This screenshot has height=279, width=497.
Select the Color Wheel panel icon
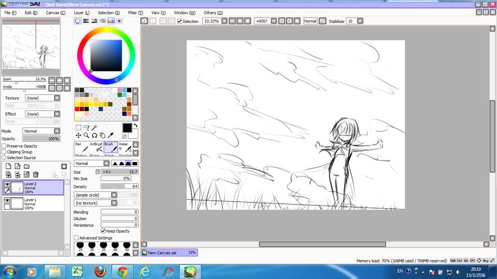[x=78, y=21]
